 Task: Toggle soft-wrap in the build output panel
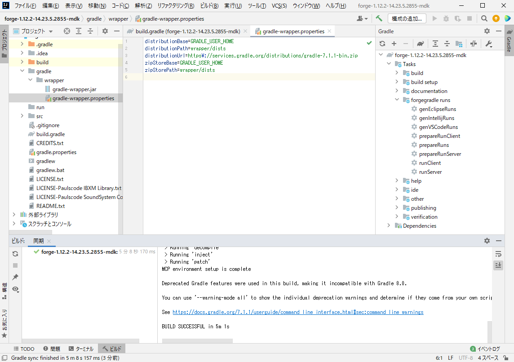click(x=498, y=253)
